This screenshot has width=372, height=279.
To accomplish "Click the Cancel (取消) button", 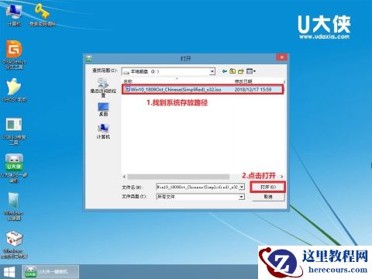I will pos(268,197).
